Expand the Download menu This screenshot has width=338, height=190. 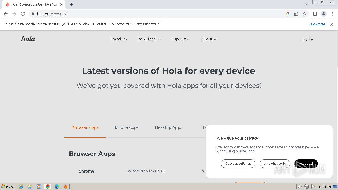[x=149, y=39]
